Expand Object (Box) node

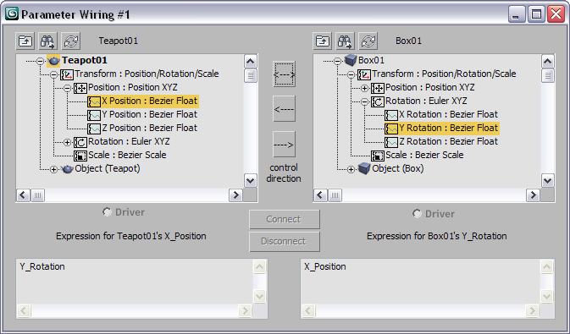tap(351, 170)
